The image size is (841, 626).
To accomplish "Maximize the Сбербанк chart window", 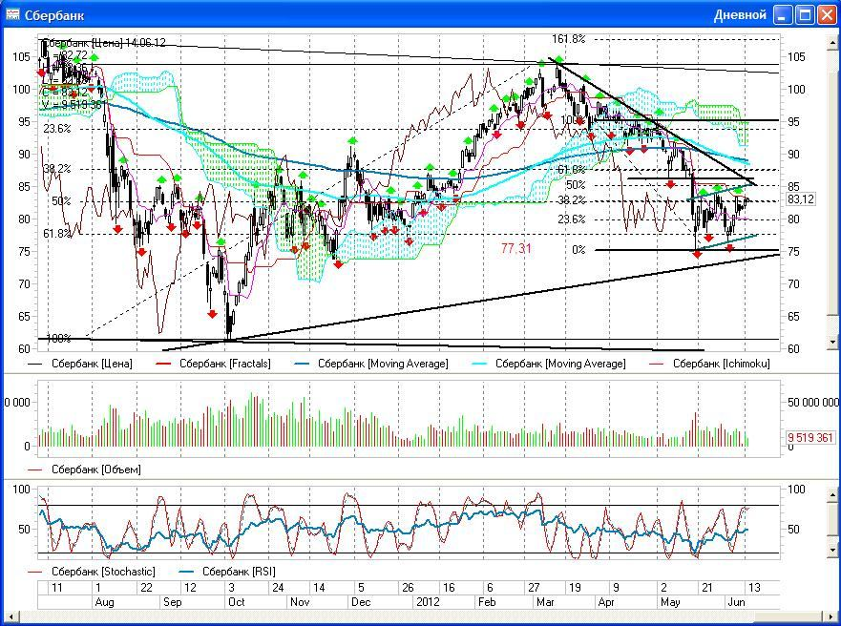I will coord(805,15).
